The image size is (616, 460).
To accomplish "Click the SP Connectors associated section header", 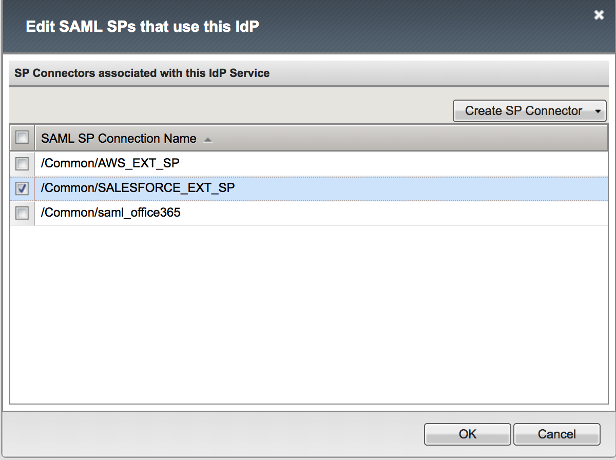I will [142, 73].
